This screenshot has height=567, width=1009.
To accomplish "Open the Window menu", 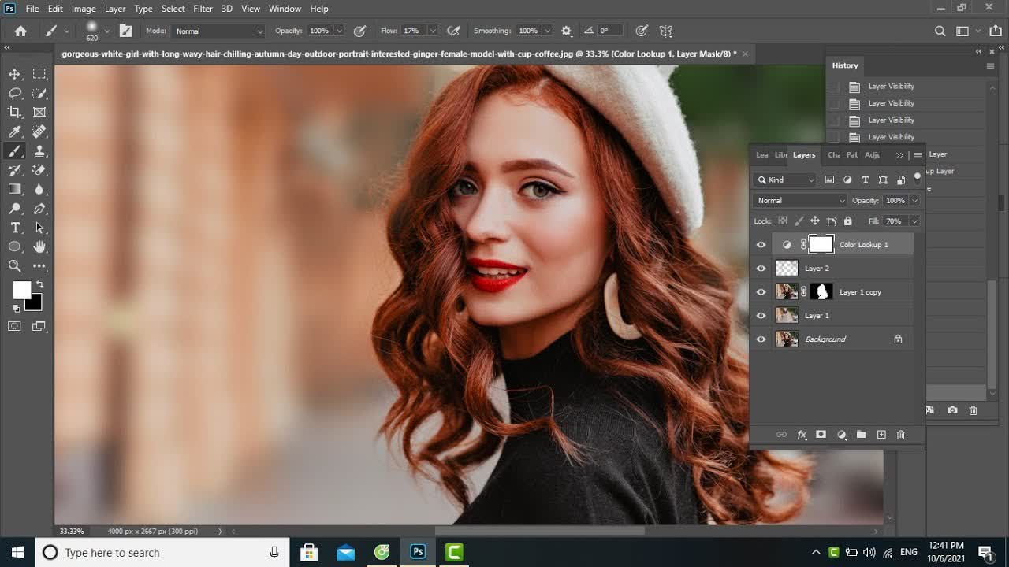I will 285,9.
